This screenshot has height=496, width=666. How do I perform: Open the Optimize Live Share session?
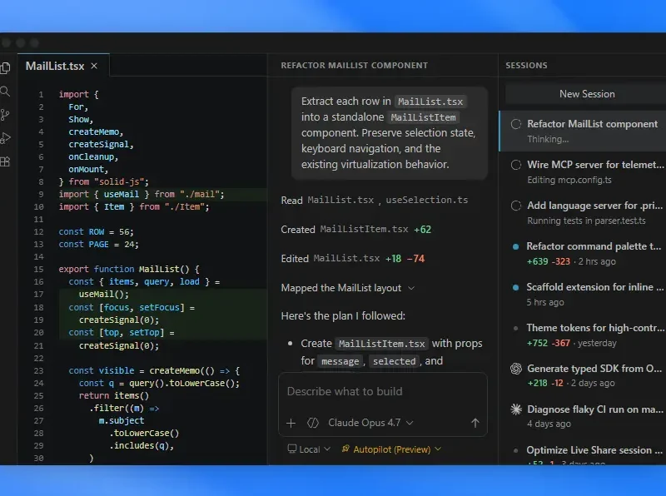tap(583, 453)
